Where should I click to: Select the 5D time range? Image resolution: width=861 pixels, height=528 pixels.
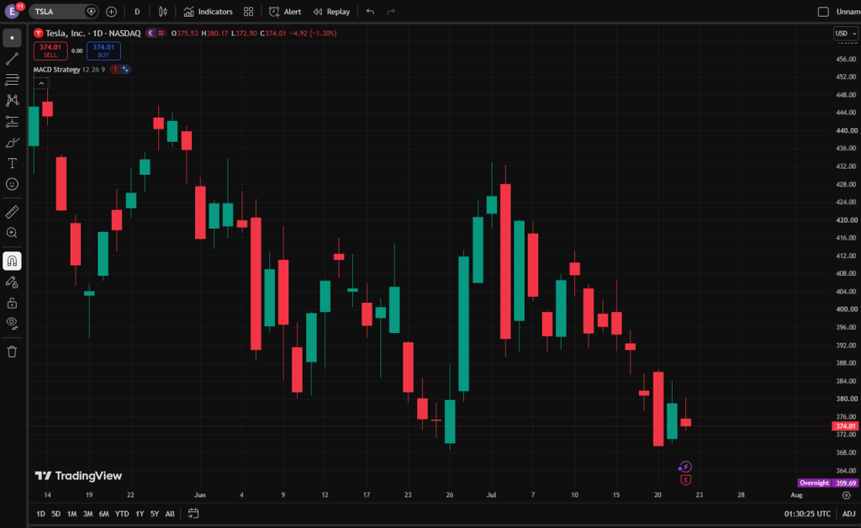click(x=56, y=514)
